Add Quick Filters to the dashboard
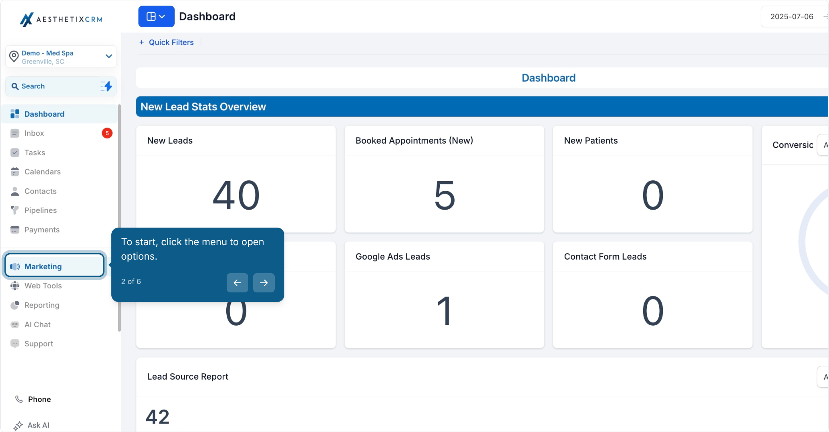The height and width of the screenshot is (432, 829). point(167,42)
